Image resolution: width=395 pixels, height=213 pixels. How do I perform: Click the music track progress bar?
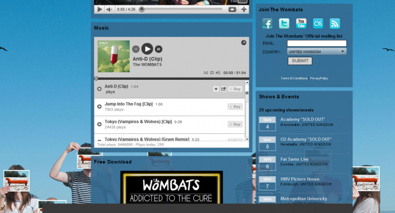point(172,79)
